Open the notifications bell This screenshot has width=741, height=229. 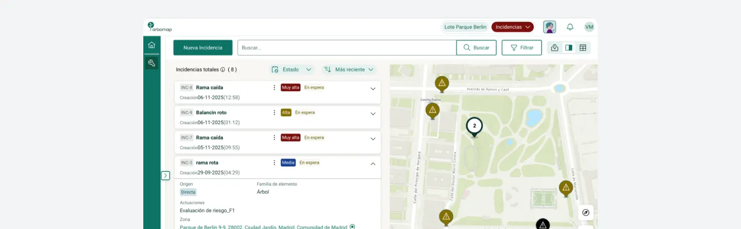(x=570, y=27)
